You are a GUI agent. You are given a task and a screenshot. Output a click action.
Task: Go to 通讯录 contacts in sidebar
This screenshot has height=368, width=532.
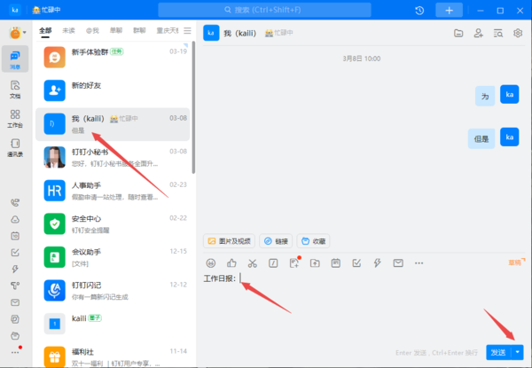[x=15, y=147]
